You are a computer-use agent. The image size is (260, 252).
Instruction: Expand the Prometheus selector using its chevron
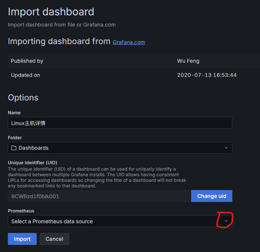pos(226,221)
